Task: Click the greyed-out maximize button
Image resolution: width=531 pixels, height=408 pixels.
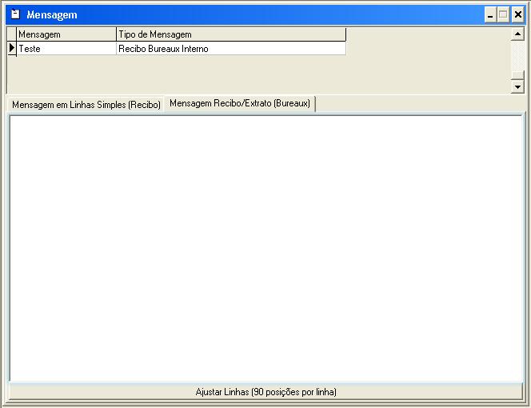Action: [x=504, y=14]
